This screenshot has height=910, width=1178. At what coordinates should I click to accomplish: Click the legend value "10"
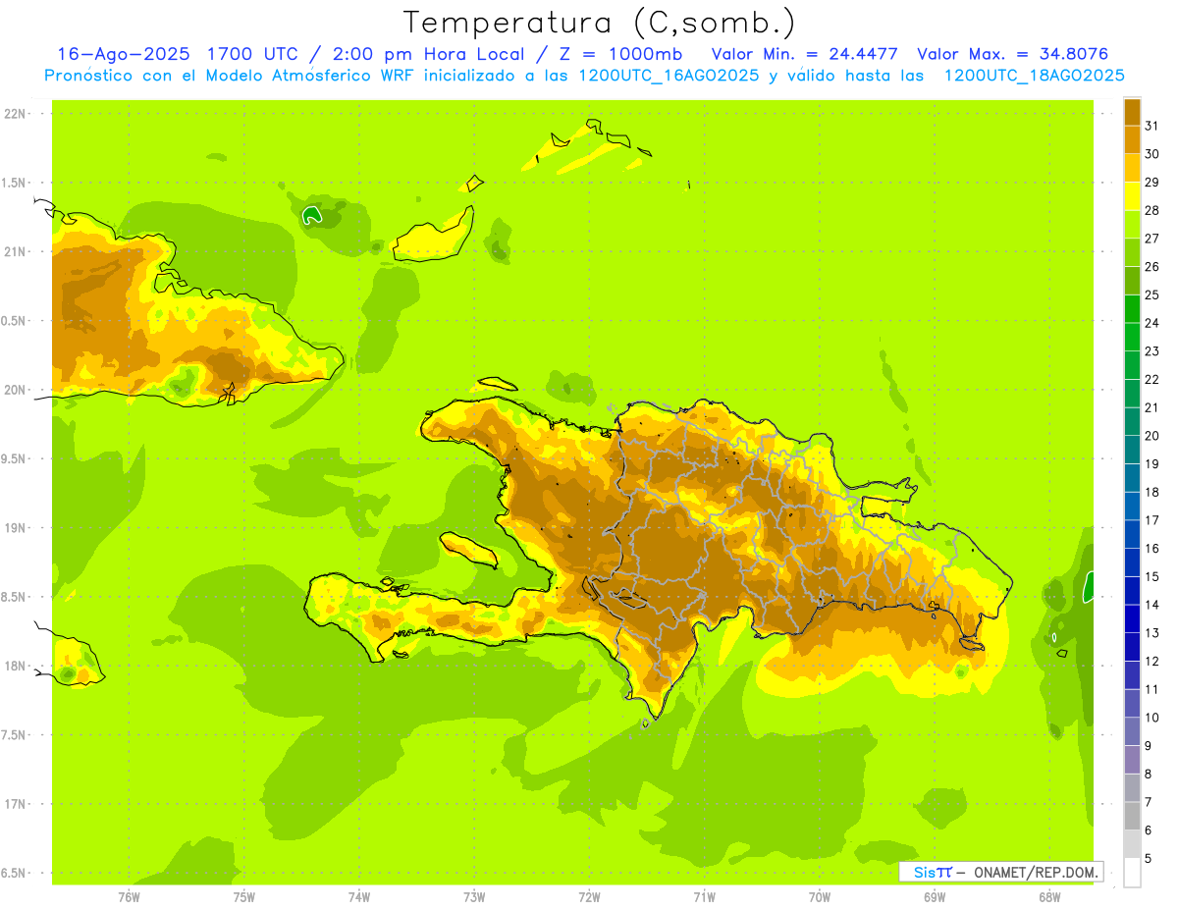tap(1152, 717)
